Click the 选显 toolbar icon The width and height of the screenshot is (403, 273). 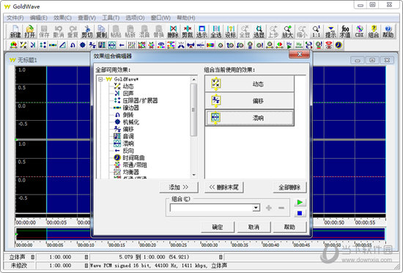coord(259,31)
